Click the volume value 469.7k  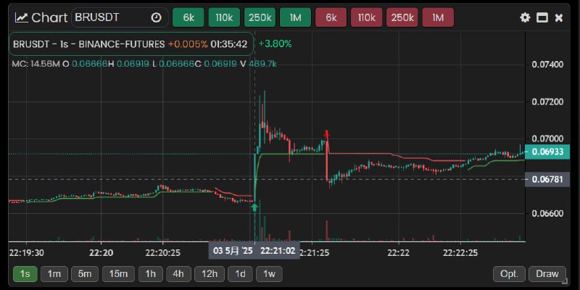tap(262, 64)
